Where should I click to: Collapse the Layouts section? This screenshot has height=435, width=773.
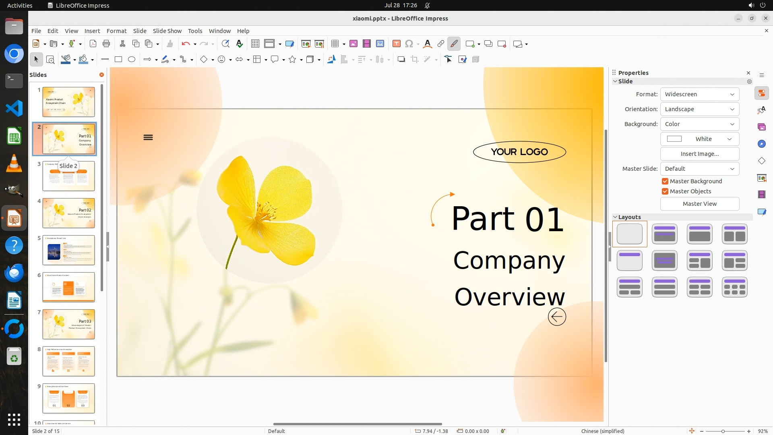click(x=615, y=217)
